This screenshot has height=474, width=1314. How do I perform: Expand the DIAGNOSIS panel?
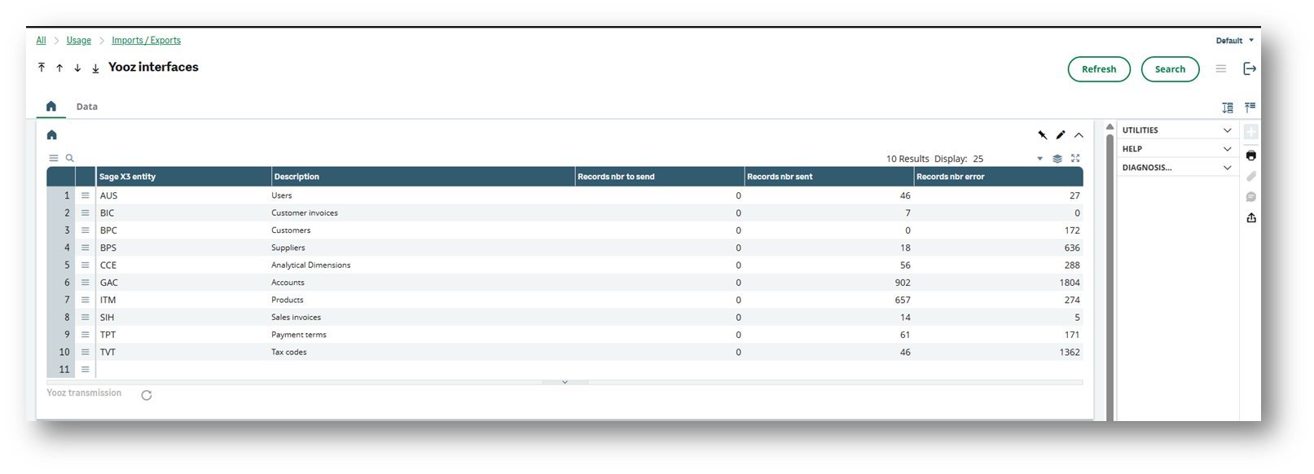click(1177, 168)
